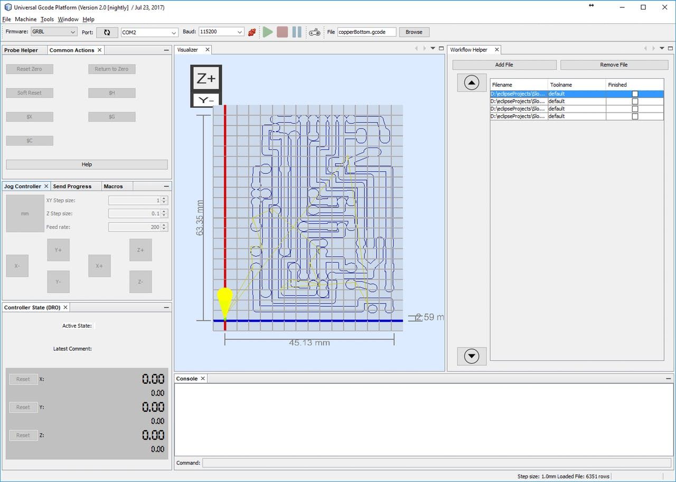Click the Pause button in toolbar
Viewport: 676px width, 482px height.
coord(297,32)
